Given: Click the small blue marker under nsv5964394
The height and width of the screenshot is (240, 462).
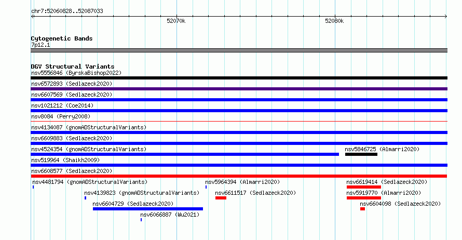Looking at the screenshot, I should (x=206, y=187).
